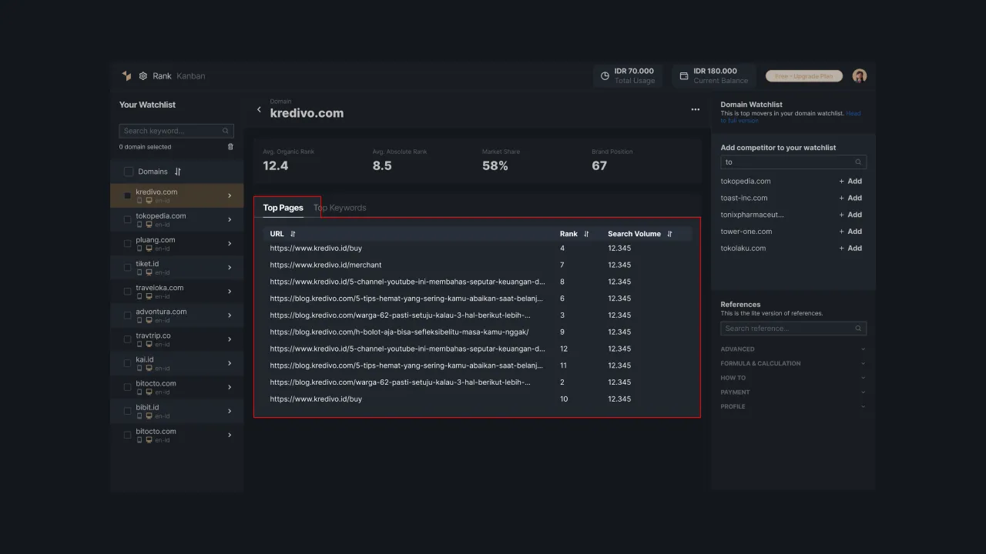Open tiket.id row chevron

(230, 267)
